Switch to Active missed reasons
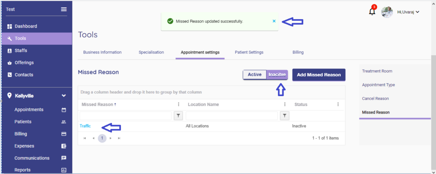 255,74
